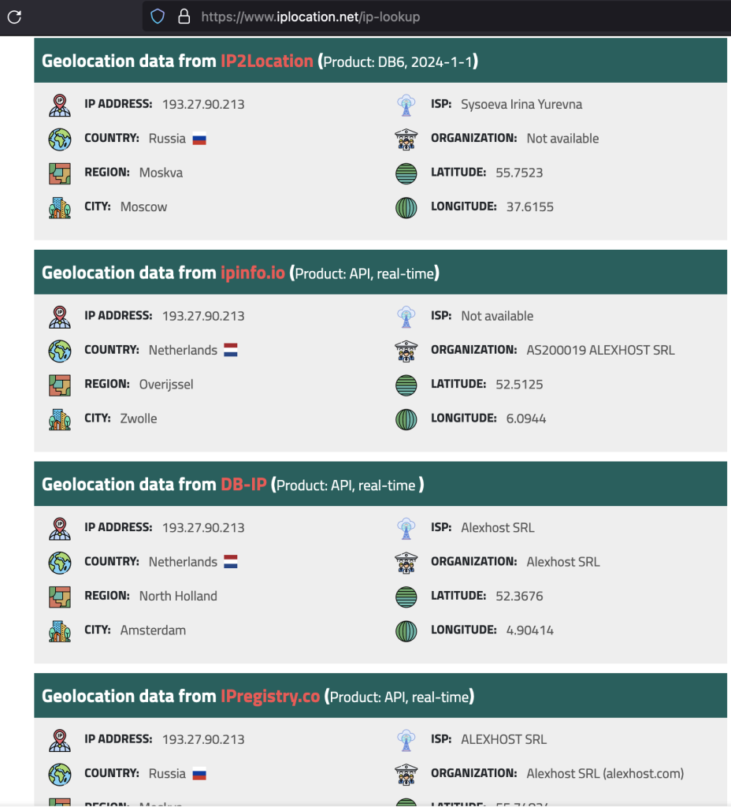
Task: Click the IP address pin icon in IP2Location section
Action: click(x=60, y=105)
